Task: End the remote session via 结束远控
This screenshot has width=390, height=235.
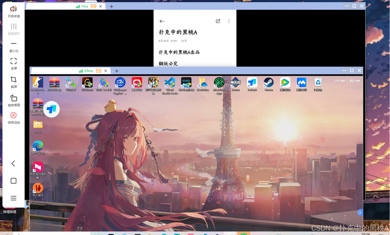Action: click(x=14, y=118)
